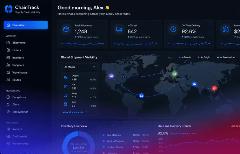Click the Suppliers people icon
This screenshot has width=240, height=154.
[x=8, y=65]
